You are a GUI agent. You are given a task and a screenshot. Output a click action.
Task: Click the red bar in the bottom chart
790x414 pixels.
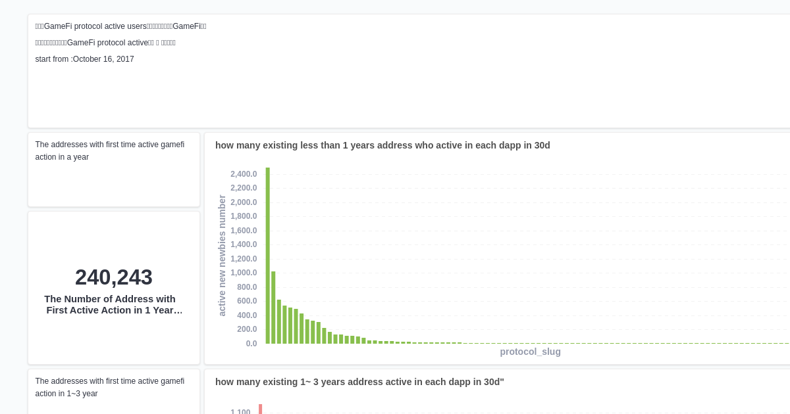coord(261,411)
